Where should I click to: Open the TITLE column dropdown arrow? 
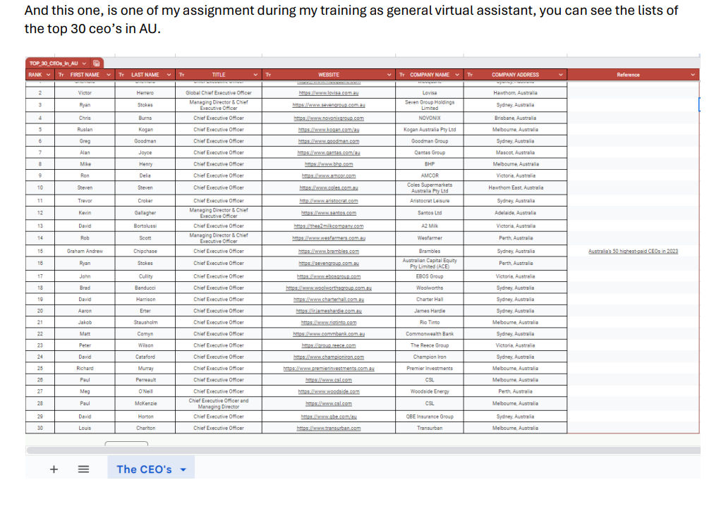pos(255,75)
